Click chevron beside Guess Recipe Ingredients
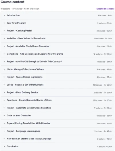Image resolution: width=115 pixels, height=151 pixels. (x=4, y=77)
